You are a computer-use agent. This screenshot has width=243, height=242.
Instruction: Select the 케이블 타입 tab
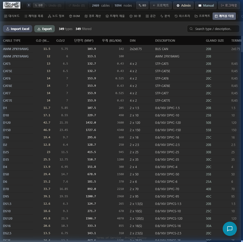[224, 16]
